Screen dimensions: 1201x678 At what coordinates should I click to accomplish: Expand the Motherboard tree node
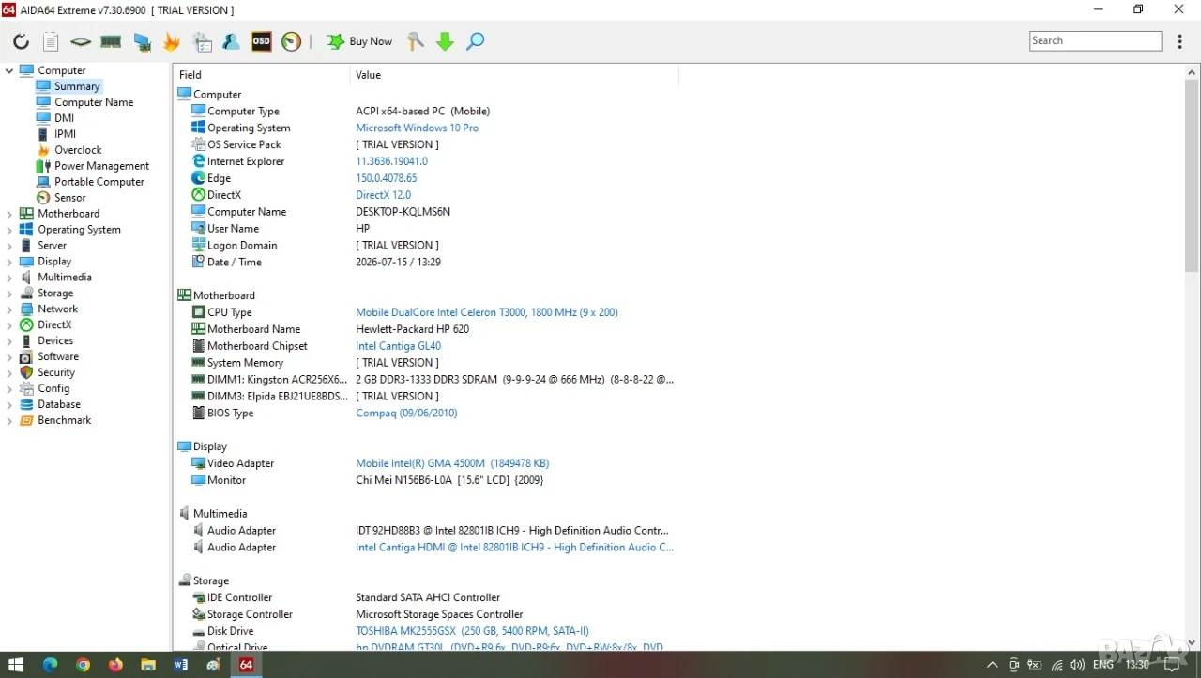coord(9,214)
